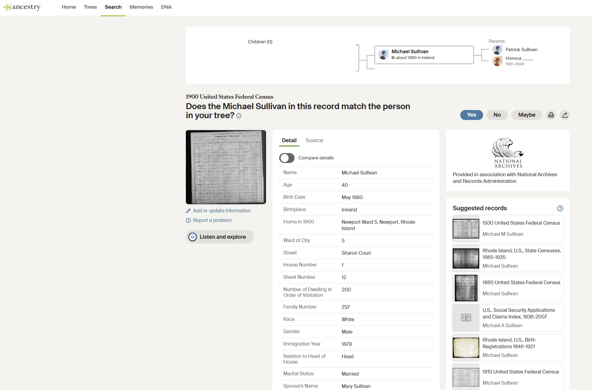The width and height of the screenshot is (592, 390).
Task: Toggle the Compare details switch
Action: (x=287, y=158)
